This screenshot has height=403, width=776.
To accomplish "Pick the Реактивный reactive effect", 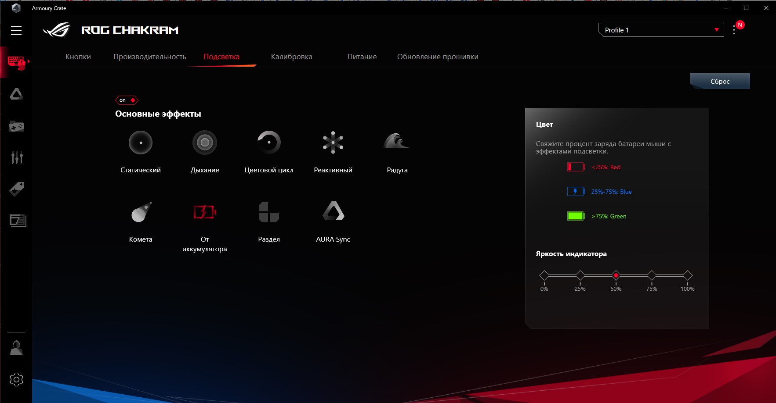I will (x=333, y=143).
